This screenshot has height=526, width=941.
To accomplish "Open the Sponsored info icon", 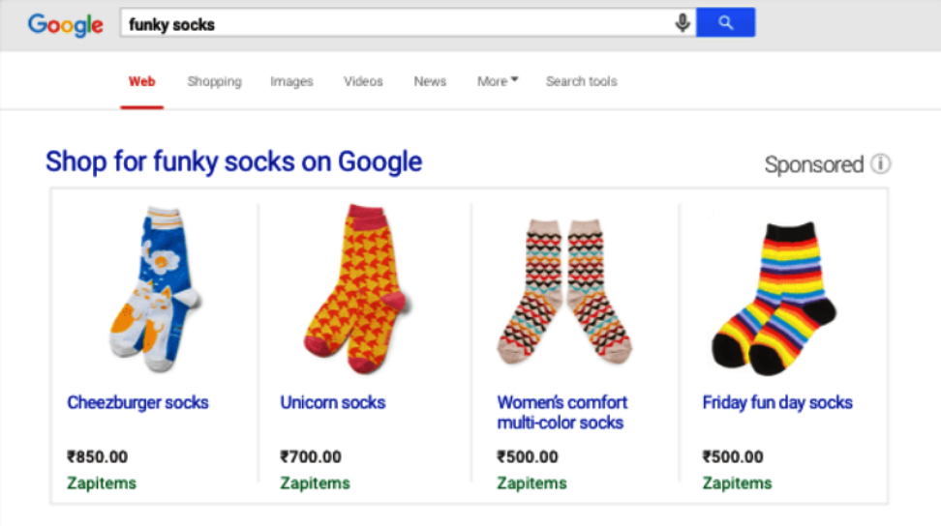I will click(x=880, y=163).
